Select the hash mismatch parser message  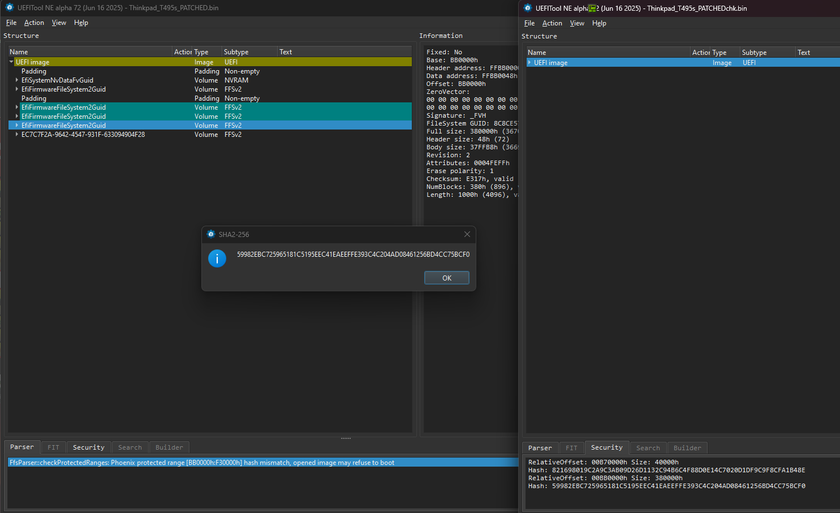pos(201,463)
